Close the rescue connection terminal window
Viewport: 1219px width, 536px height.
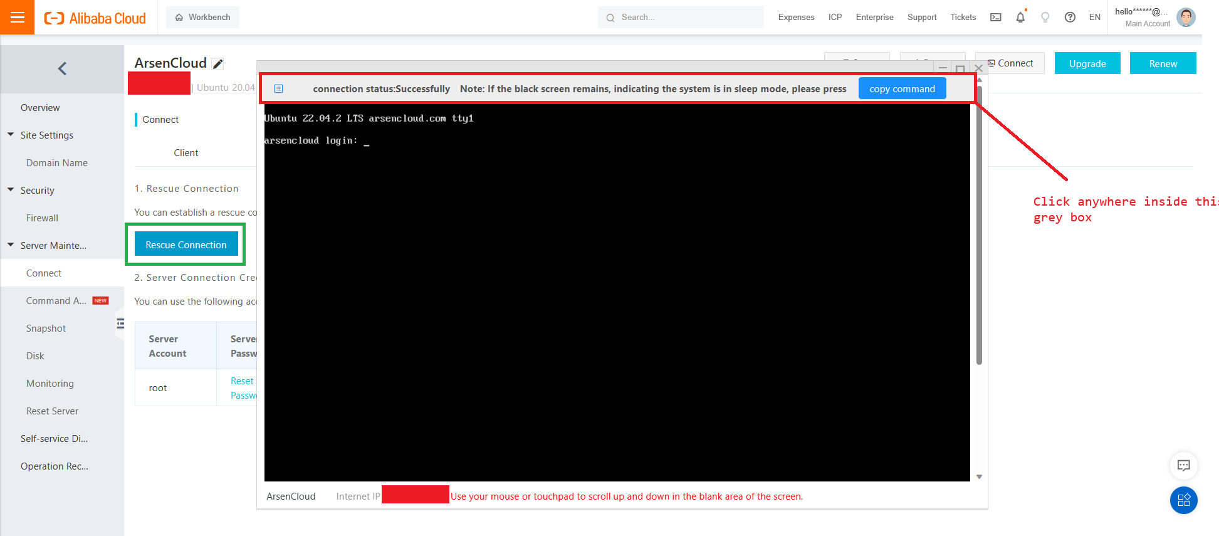pos(978,68)
